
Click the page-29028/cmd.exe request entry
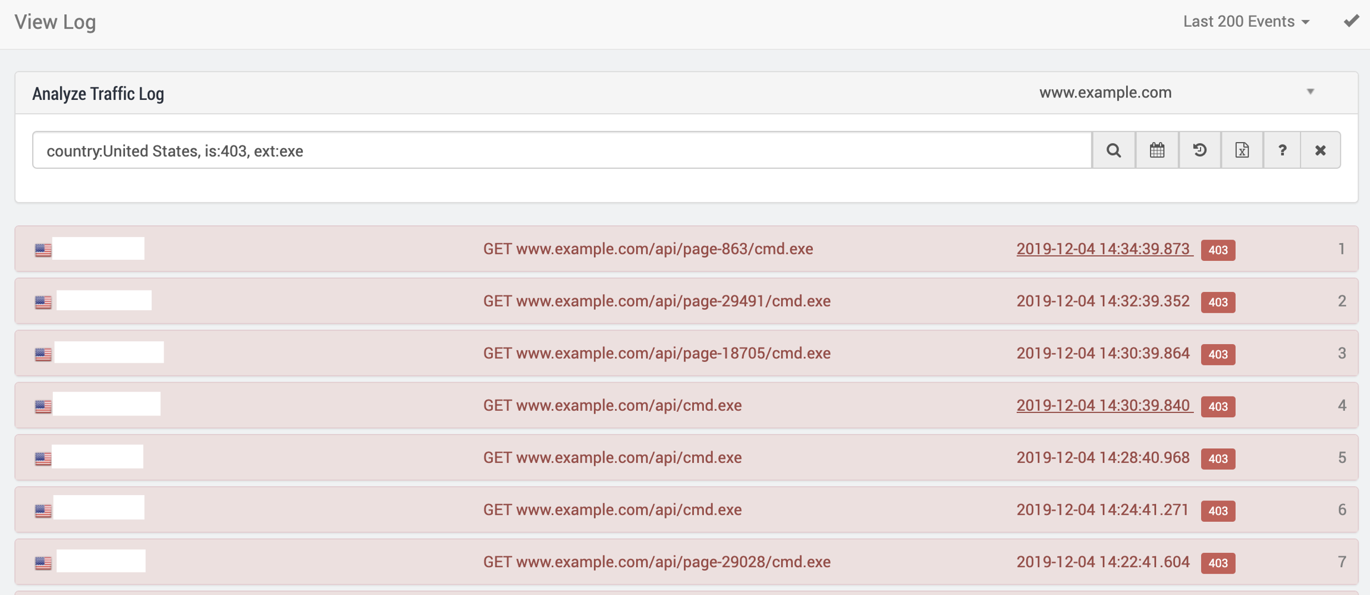pyautogui.click(x=656, y=562)
